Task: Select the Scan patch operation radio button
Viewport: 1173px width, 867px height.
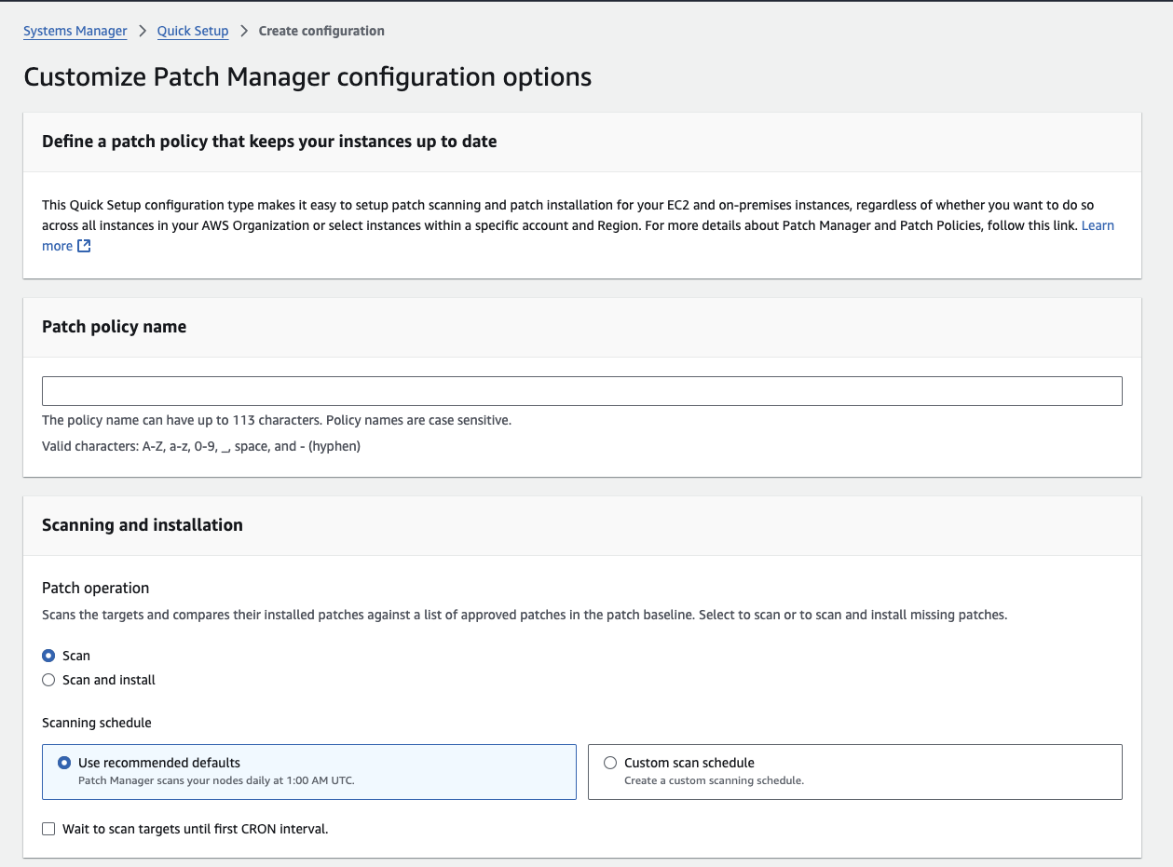Action: 48,656
